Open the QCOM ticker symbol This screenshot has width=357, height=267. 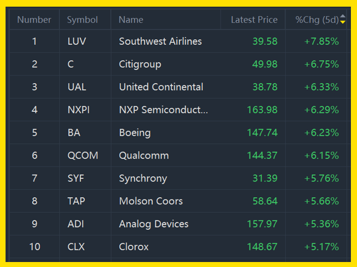[82, 156]
